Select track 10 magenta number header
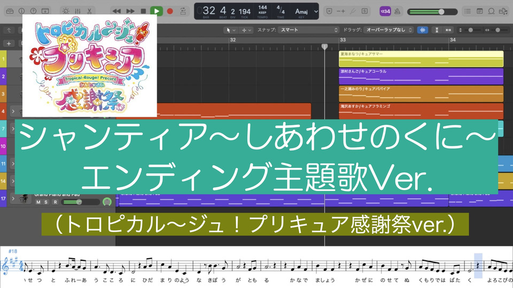The width and height of the screenshot is (513, 288). [3, 146]
